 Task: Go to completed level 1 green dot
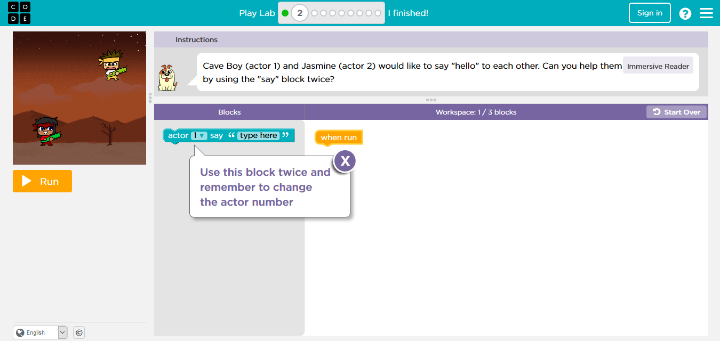[285, 13]
